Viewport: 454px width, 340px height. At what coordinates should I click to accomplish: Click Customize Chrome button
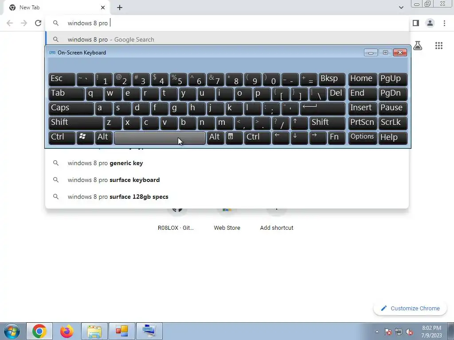(x=411, y=309)
